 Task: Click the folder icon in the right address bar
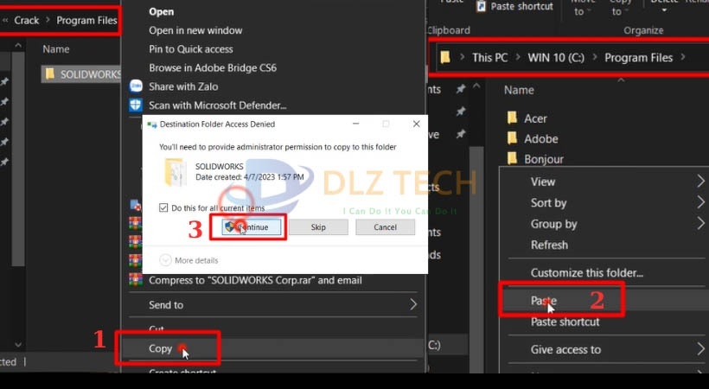(445, 57)
